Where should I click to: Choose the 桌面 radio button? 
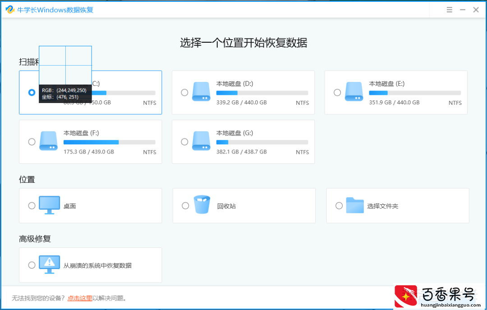pos(32,206)
